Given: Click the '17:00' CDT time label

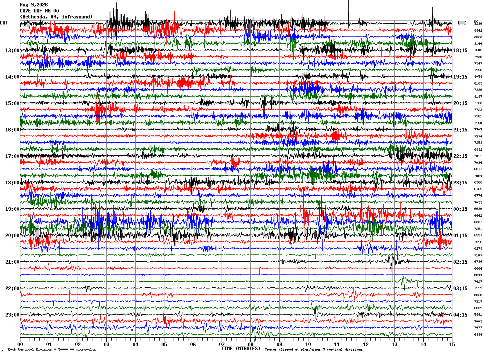Looking at the screenshot, I should pyautogui.click(x=12, y=156).
